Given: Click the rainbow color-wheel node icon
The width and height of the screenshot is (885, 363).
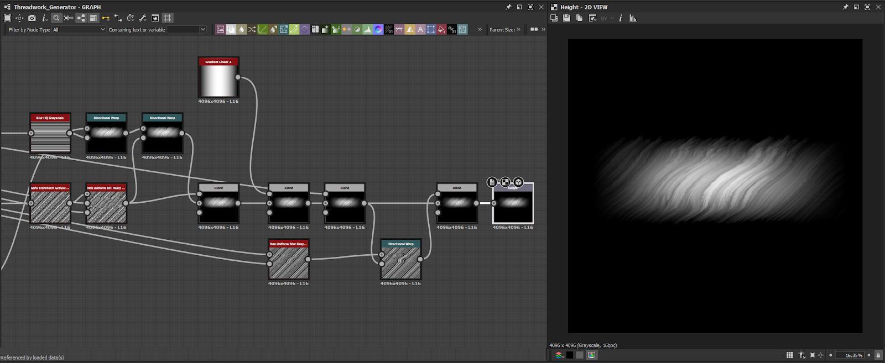Looking at the screenshot, I should tap(378, 29).
